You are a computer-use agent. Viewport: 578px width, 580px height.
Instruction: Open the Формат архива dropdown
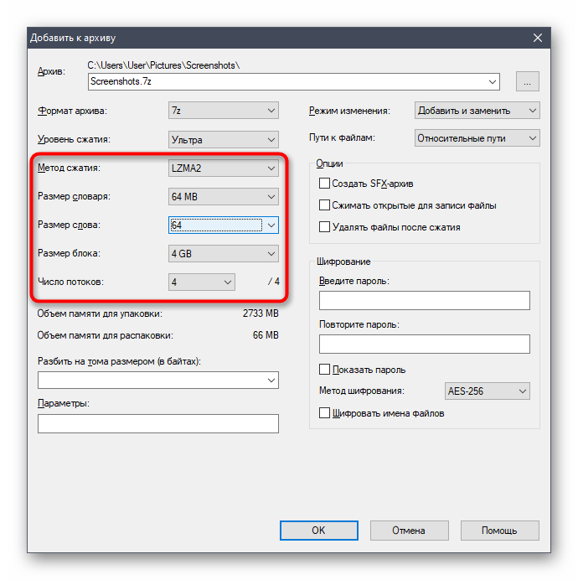coord(224,111)
